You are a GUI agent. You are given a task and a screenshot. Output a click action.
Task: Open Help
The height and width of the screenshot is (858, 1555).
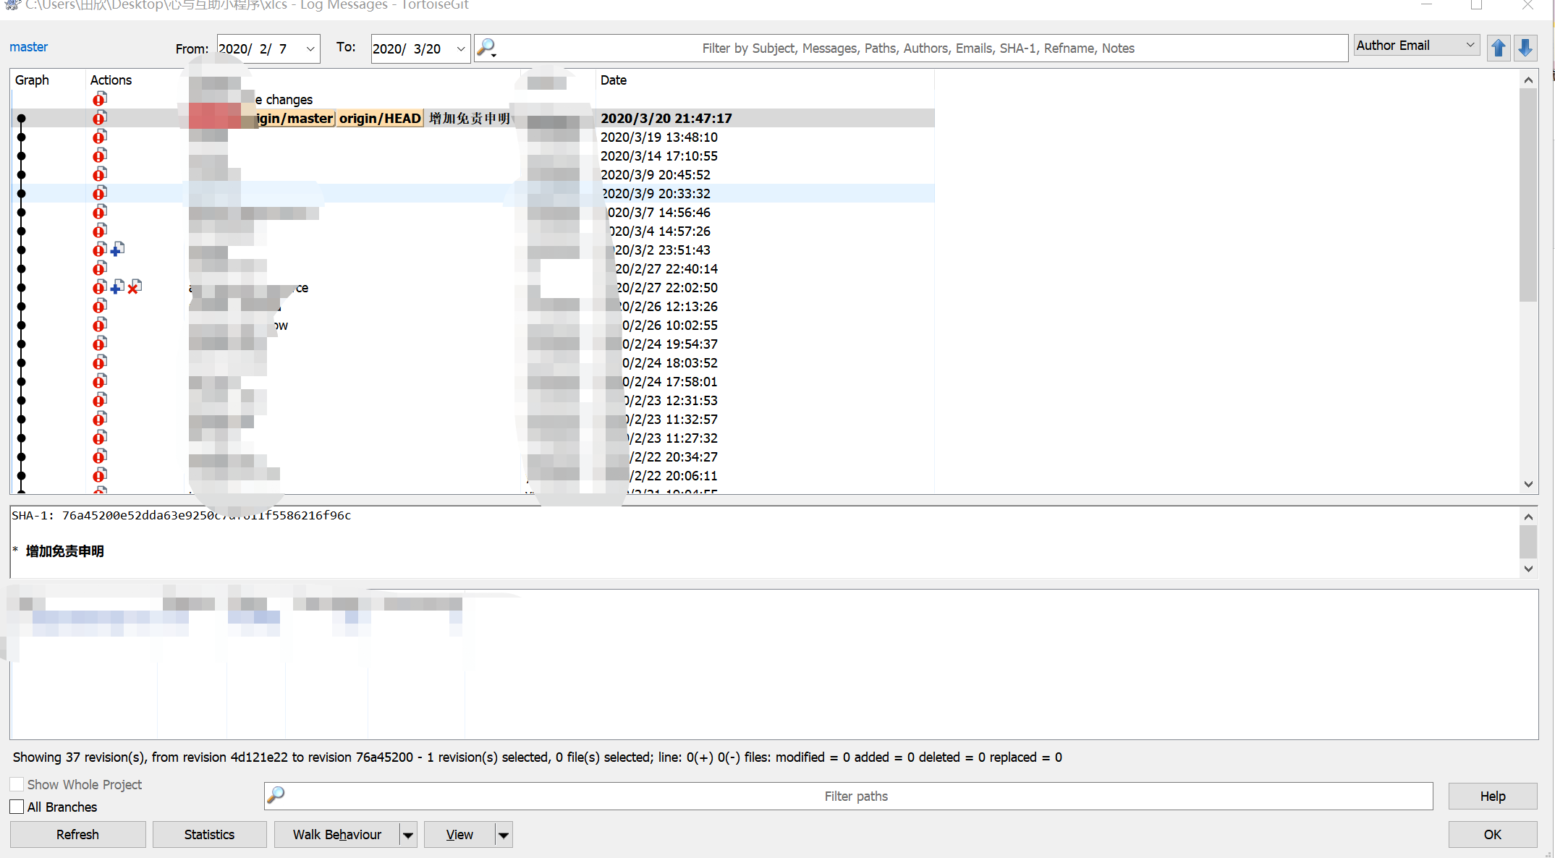click(1492, 796)
